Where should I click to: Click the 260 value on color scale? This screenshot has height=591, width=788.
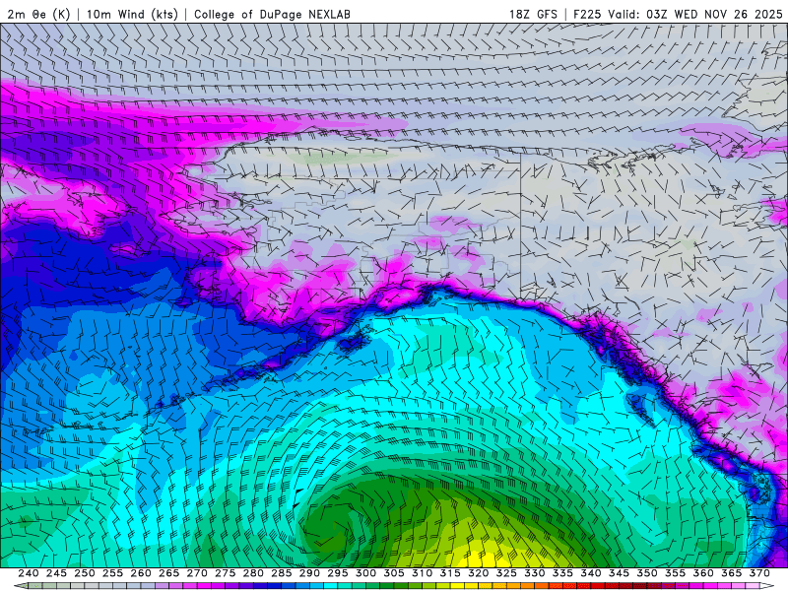click(x=141, y=573)
